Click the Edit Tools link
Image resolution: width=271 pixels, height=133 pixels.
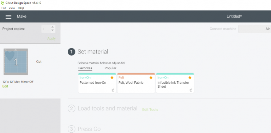[x=150, y=109]
